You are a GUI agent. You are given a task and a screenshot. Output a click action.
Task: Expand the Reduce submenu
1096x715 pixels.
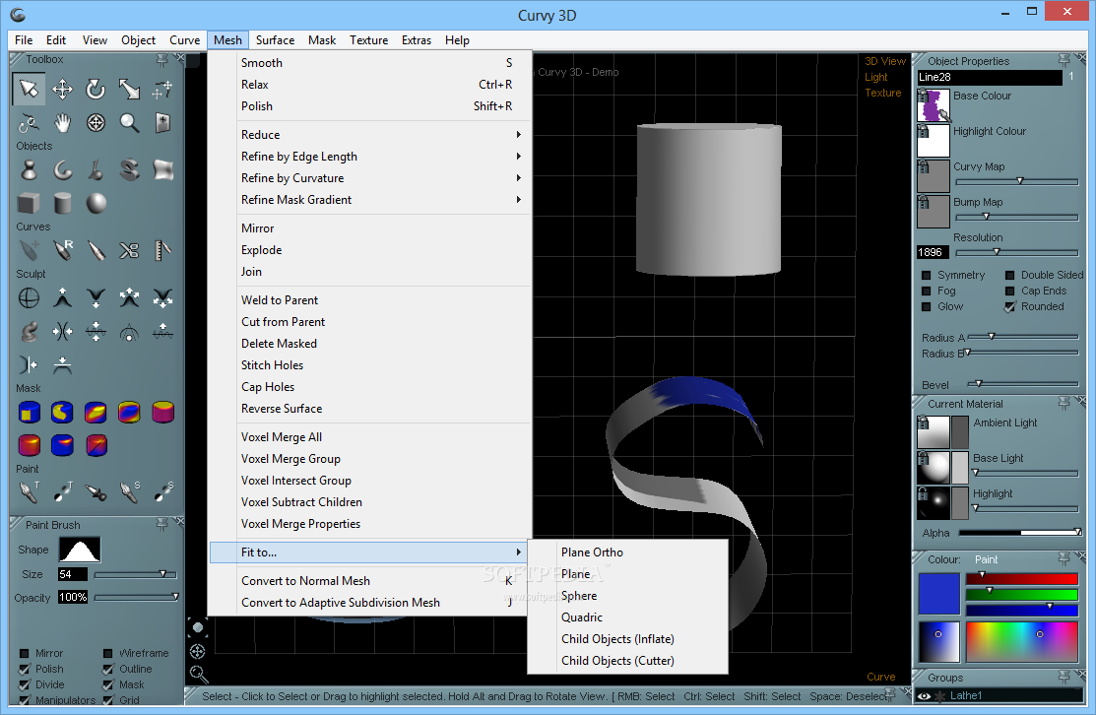[370, 134]
